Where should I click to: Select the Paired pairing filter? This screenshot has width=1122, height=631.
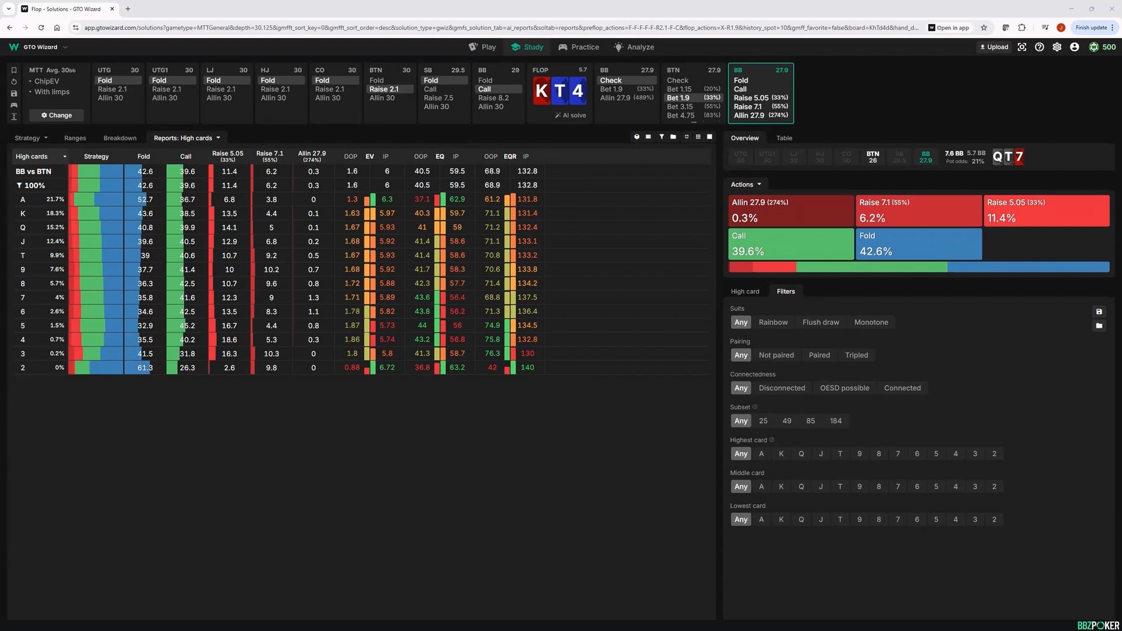(819, 355)
